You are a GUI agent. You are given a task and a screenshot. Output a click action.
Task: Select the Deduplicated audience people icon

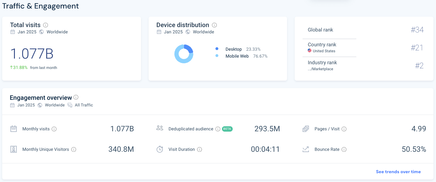coord(160,128)
